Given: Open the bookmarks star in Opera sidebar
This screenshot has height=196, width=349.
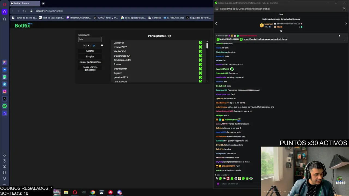Looking at the screenshot, I should pyautogui.click(x=4, y=19).
